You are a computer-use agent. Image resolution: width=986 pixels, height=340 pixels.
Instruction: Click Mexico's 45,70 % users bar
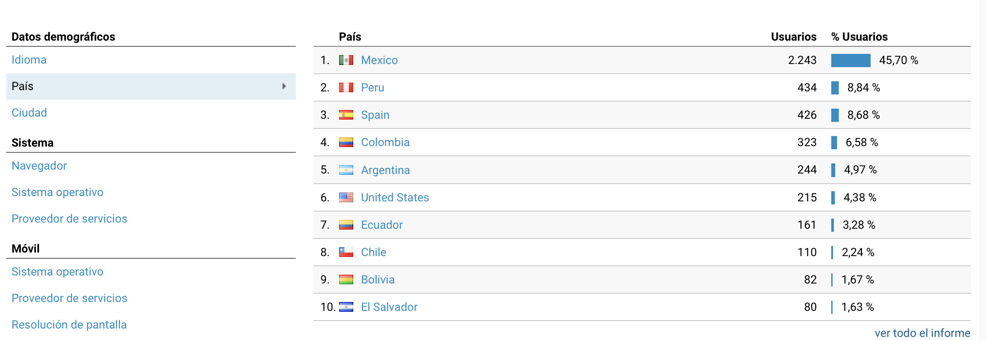(851, 60)
